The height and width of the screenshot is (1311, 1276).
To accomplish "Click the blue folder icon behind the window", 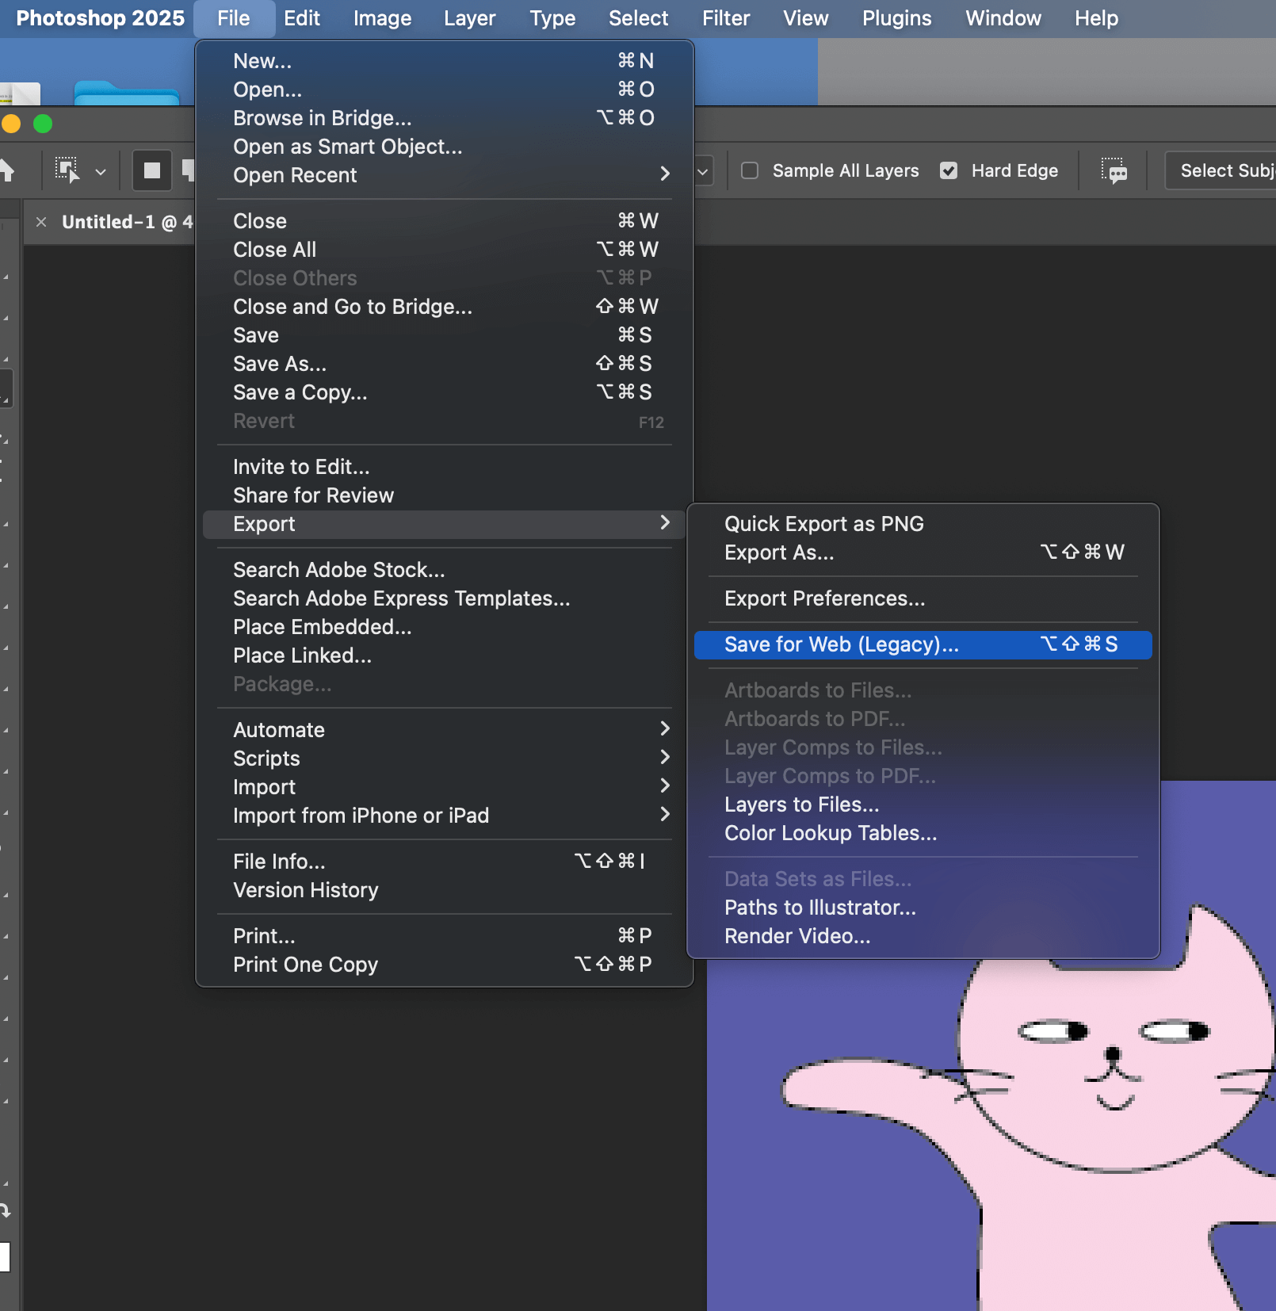I will point(127,94).
